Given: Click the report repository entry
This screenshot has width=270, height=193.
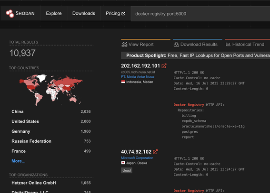Looking at the screenshot, I should [x=188, y=137].
